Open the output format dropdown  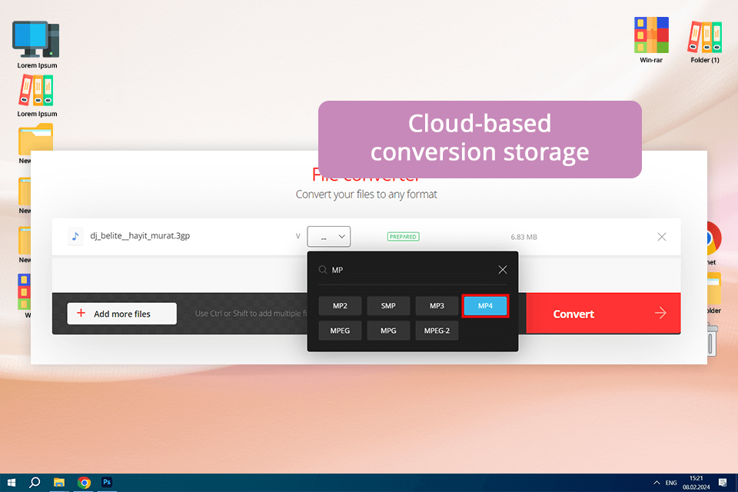pos(329,237)
